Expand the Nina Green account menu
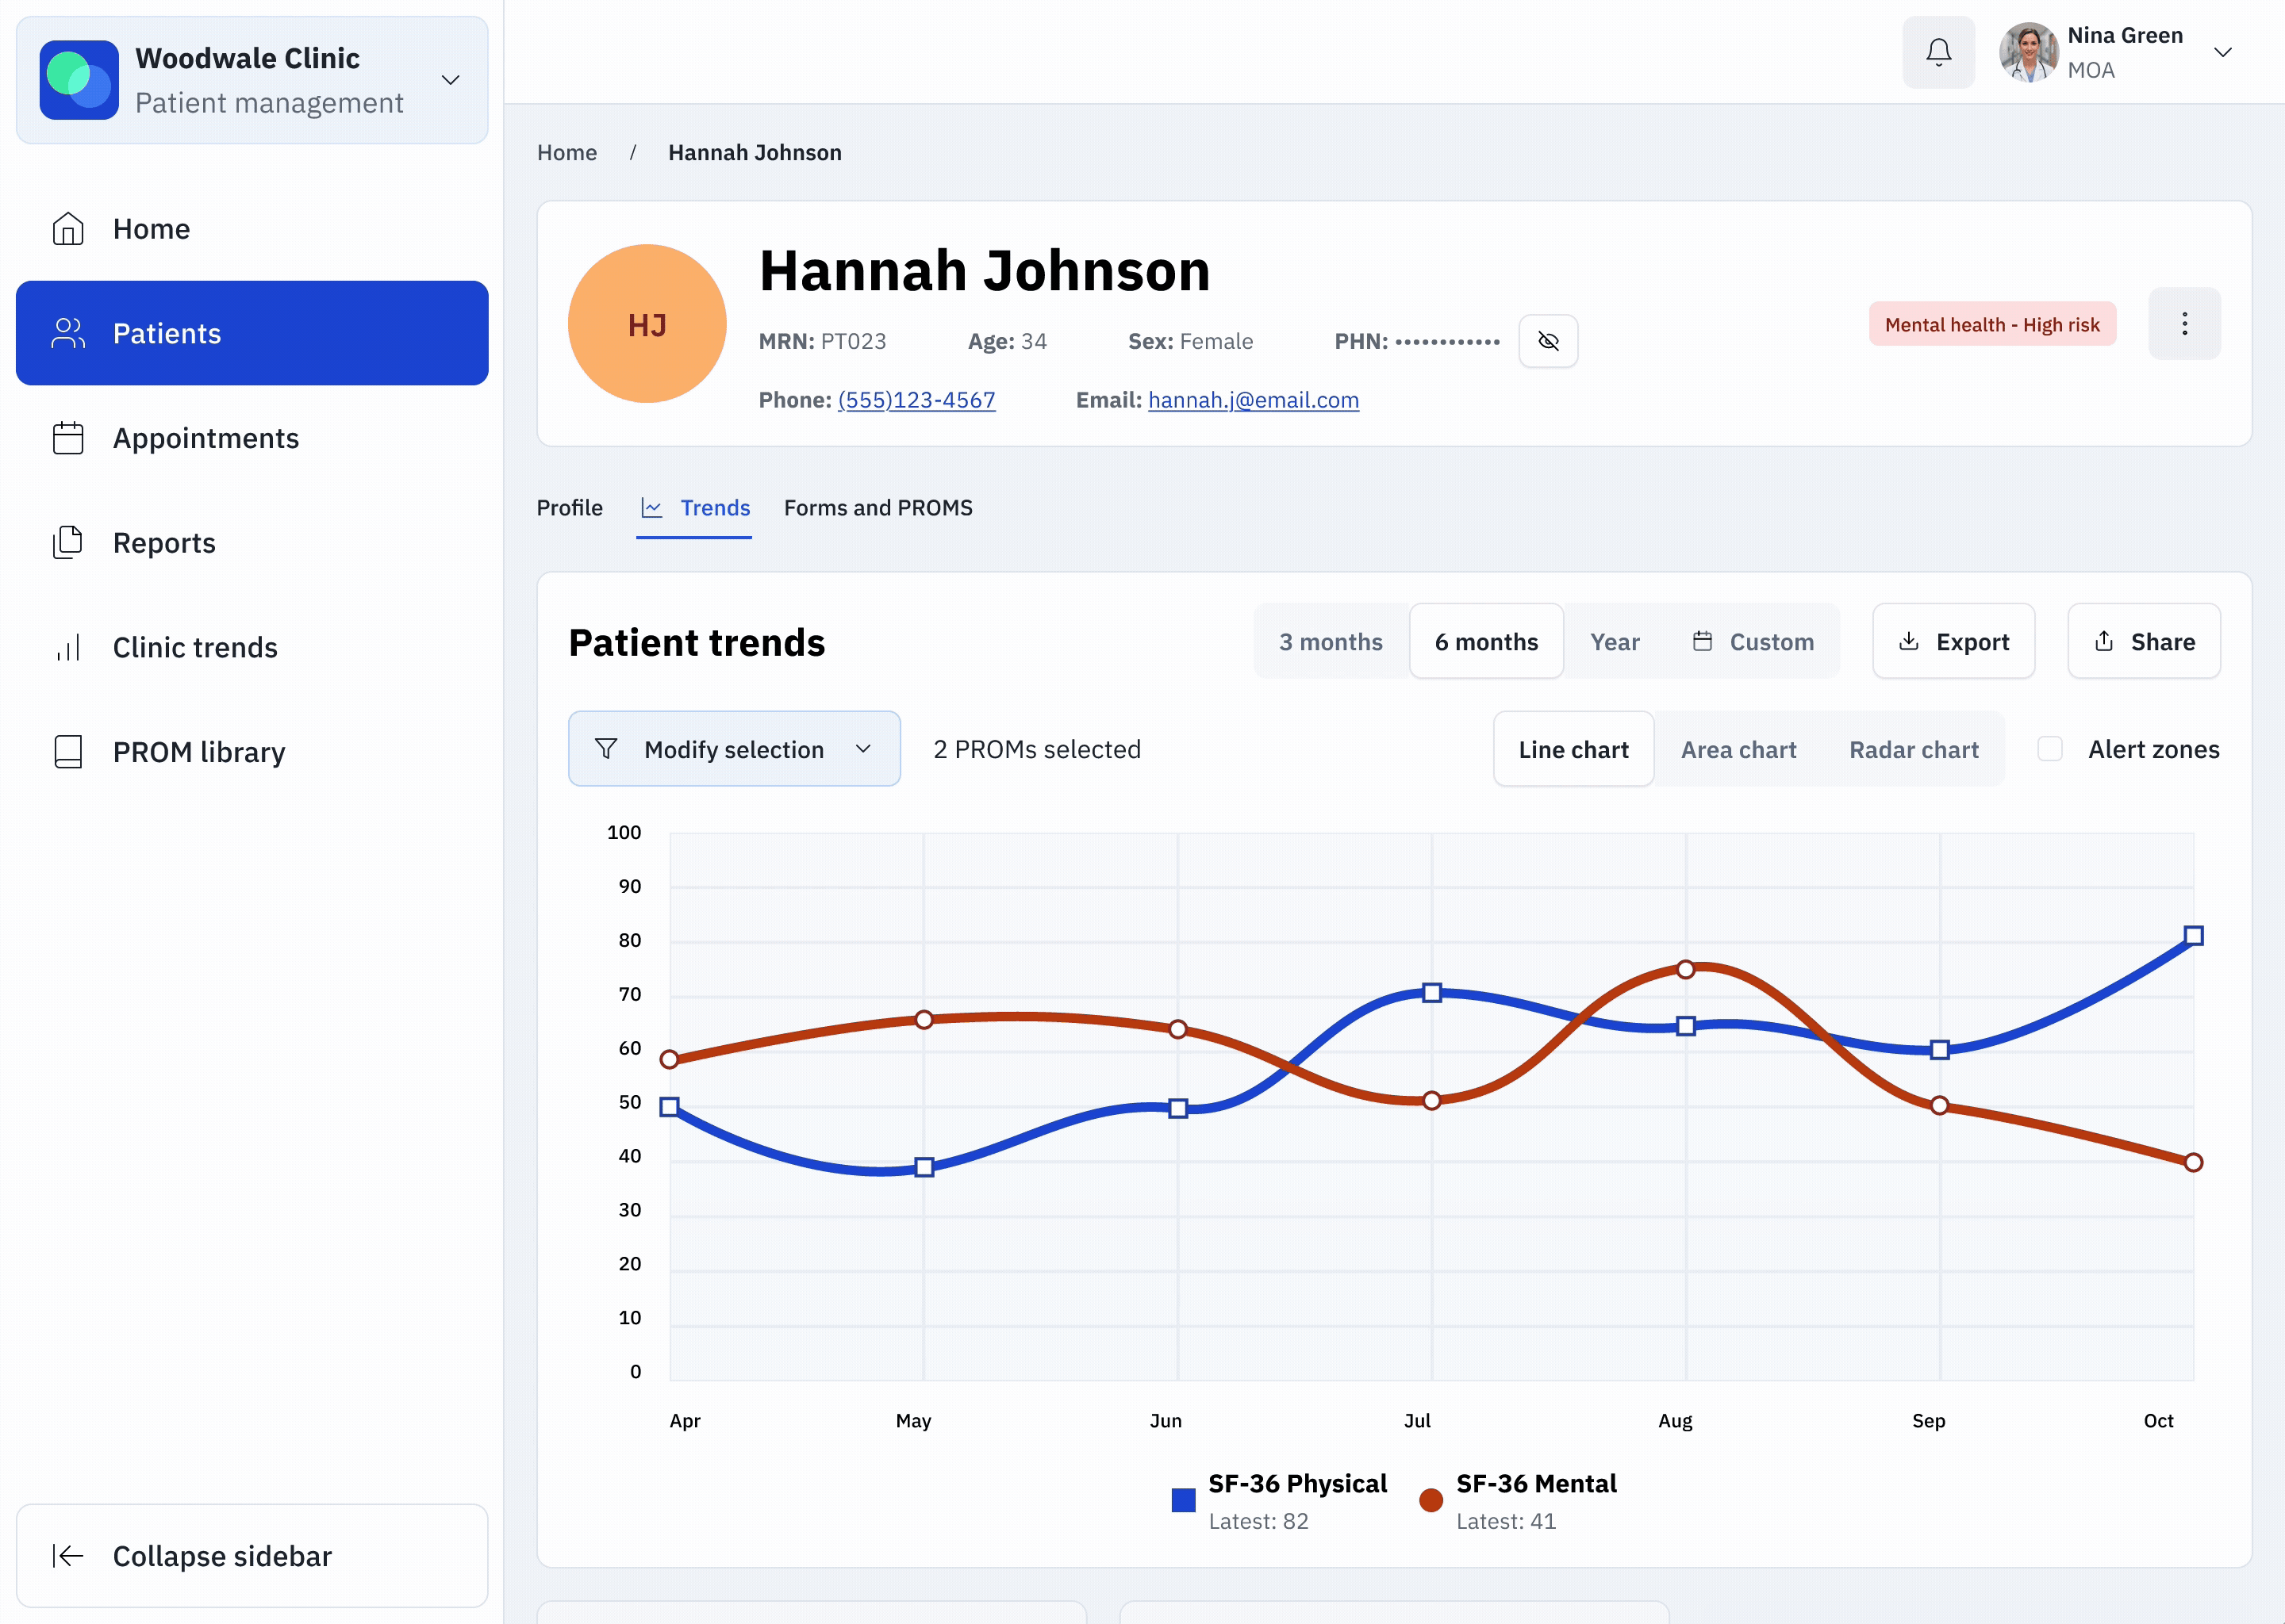Viewport: 2285px width, 1624px height. click(x=2223, y=51)
